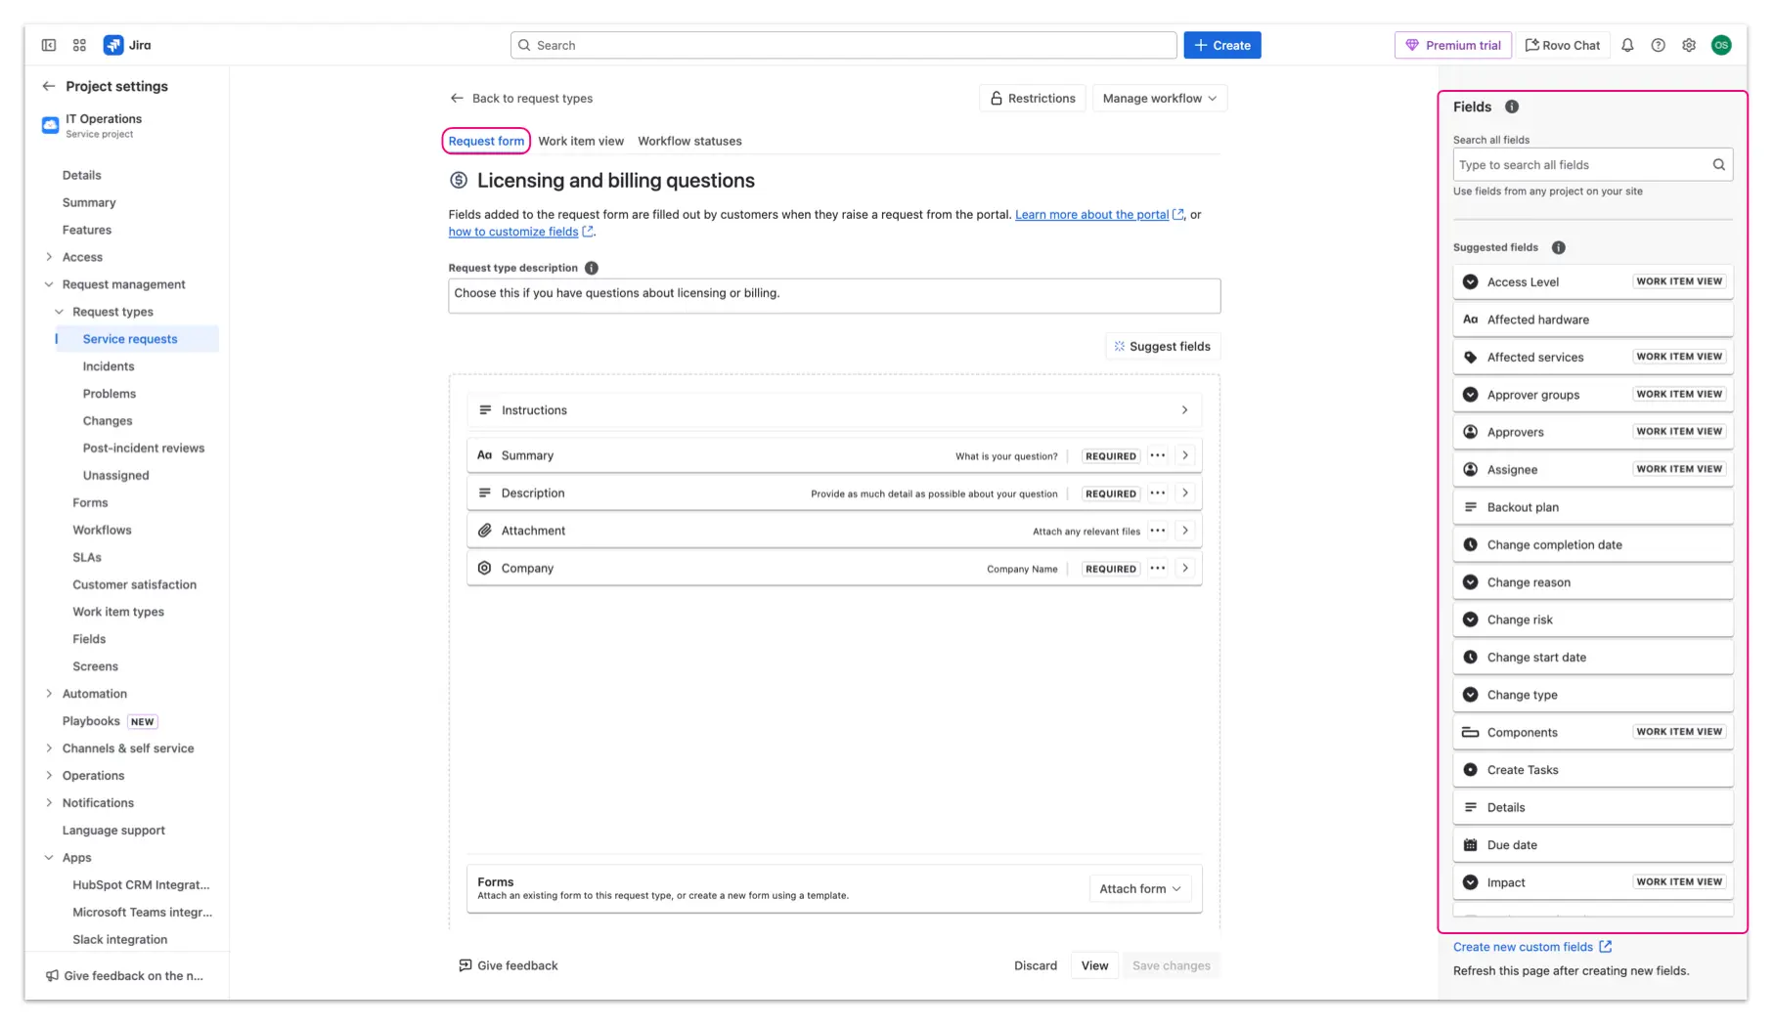1774x1026 pixels.
Task: Click the Fields panel info icon
Action: click(x=1512, y=107)
